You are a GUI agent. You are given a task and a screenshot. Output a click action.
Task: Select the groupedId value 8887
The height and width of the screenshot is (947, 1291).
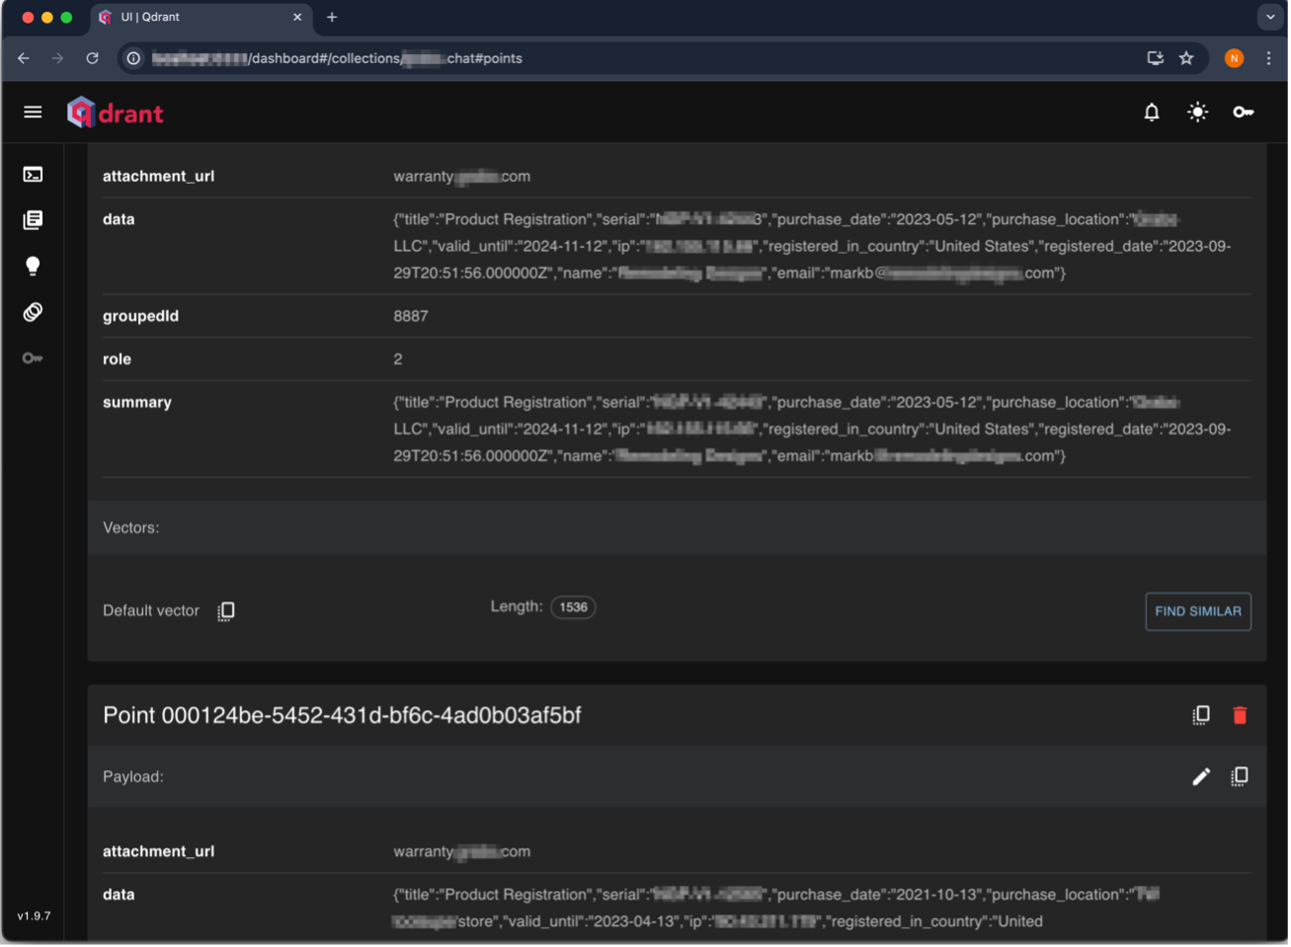pos(411,316)
